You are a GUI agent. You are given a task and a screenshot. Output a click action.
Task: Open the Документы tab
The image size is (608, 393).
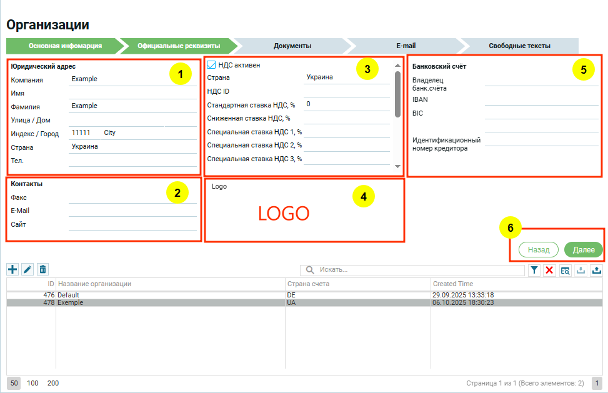pos(292,46)
